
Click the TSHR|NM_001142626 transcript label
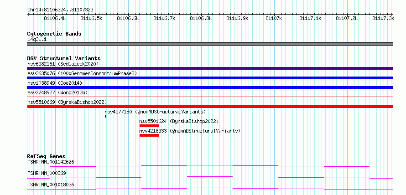(51, 162)
